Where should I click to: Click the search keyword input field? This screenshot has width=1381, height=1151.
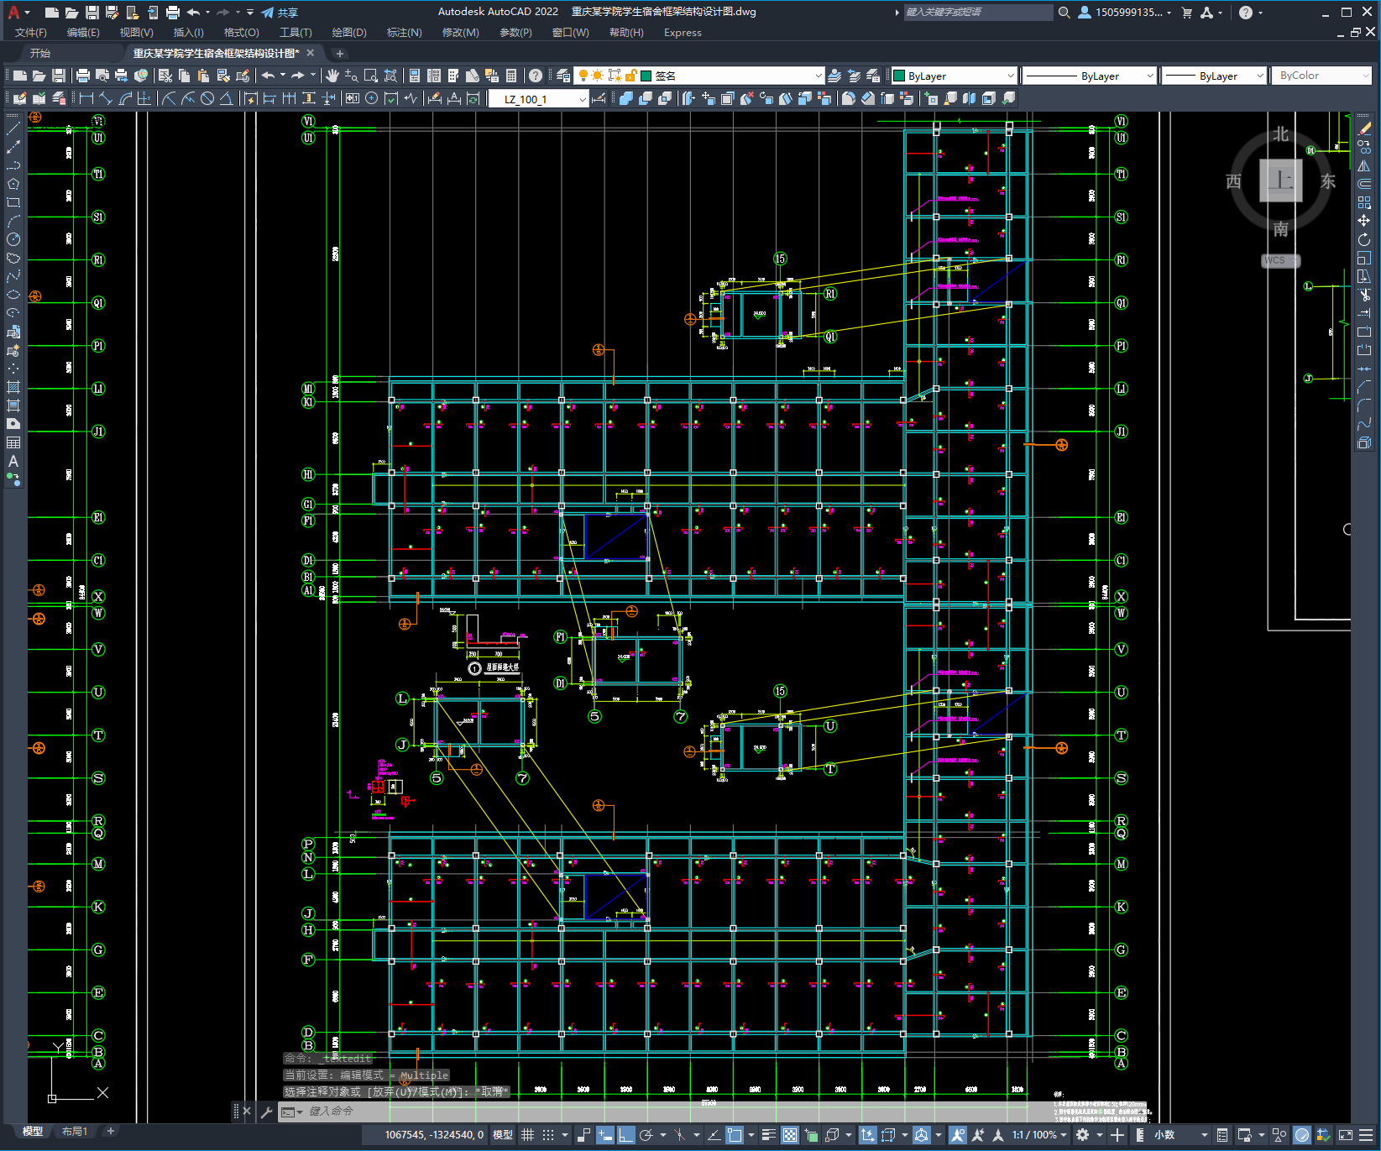pyautogui.click(x=978, y=13)
